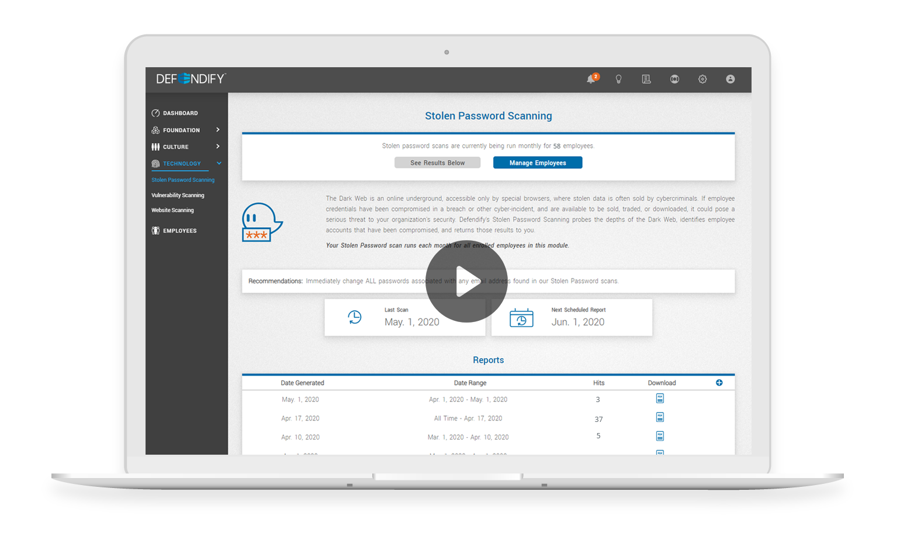Click the lightbulb tips icon
This screenshot has height=540, width=900.
(618, 79)
